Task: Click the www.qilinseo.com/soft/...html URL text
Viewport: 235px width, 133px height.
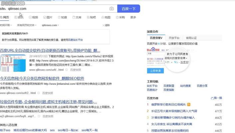Action: pos(47,70)
